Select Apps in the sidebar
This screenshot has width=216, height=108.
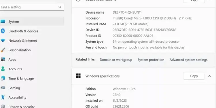[32, 60]
